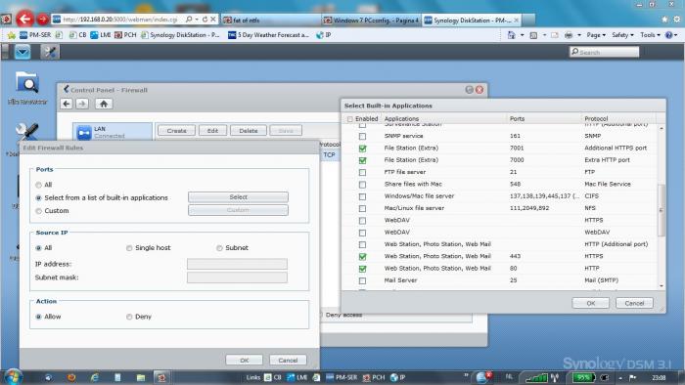This screenshot has height=385, width=685.
Task: Click Delete button in Firewall panel
Action: tap(249, 130)
